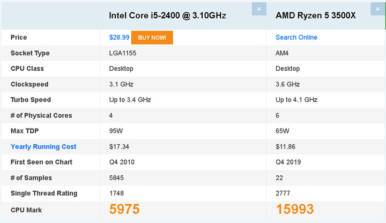Click the Max TDP row label
Viewport: 386px width, 223px height.
25,131
